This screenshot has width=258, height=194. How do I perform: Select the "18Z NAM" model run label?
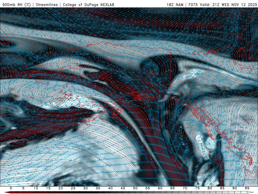pos(175,5)
